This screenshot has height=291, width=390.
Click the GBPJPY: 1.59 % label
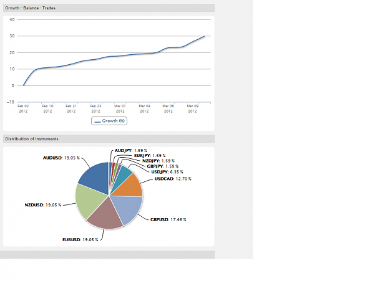(163, 166)
